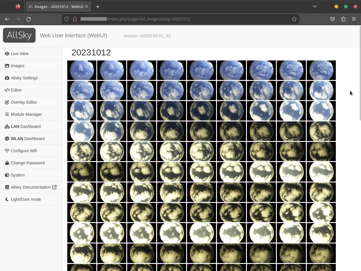Click the moon icon beside Light/Dark mode
This screenshot has width=361, height=271.
[x=7, y=199]
